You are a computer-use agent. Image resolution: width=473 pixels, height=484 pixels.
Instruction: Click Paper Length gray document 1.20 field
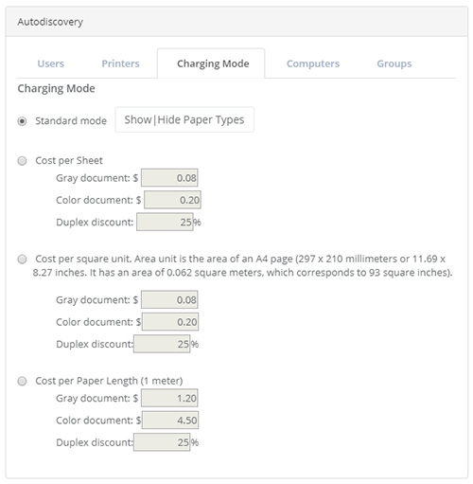(169, 398)
